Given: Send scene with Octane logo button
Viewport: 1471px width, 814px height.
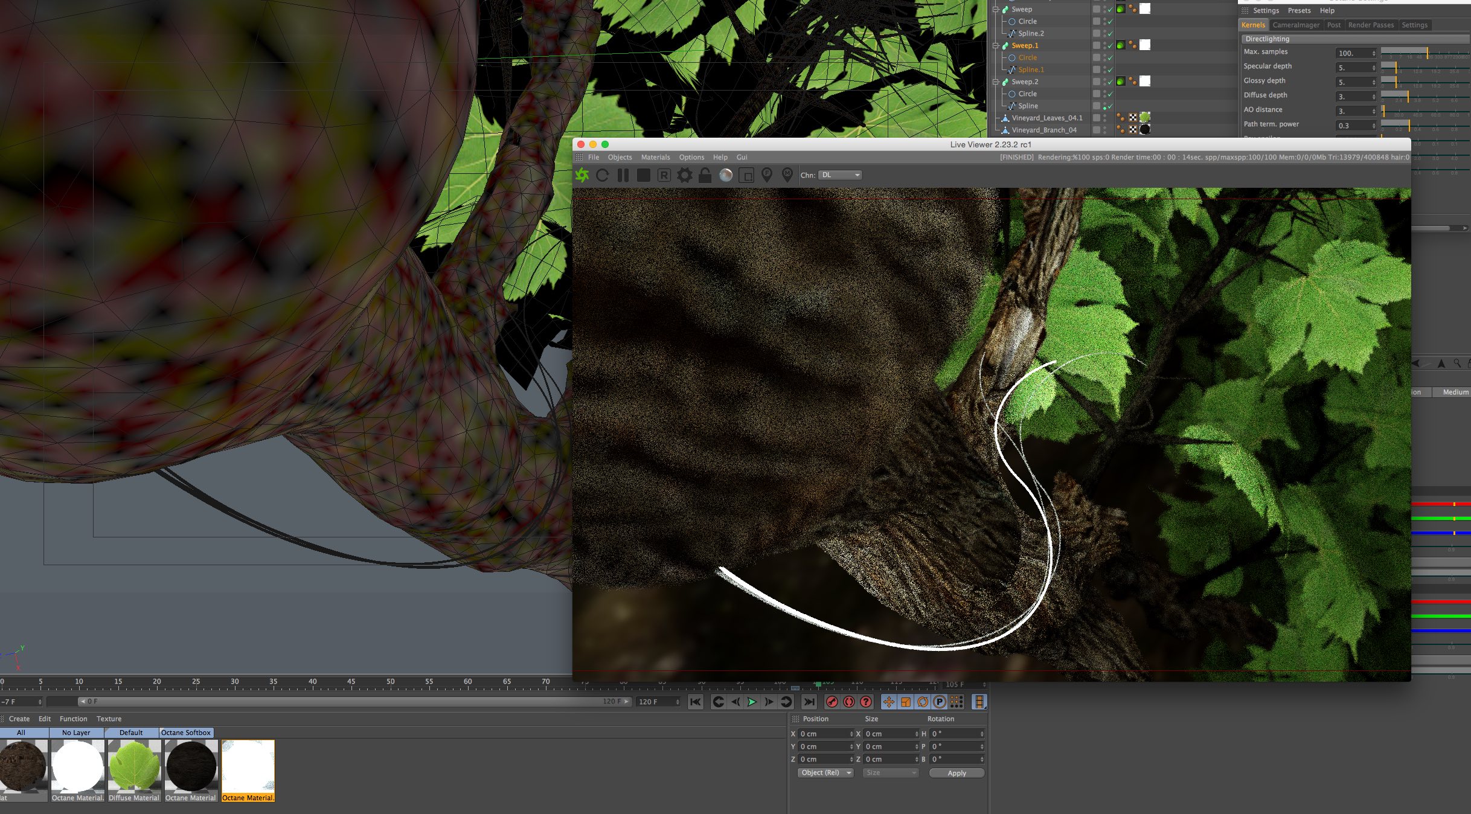Looking at the screenshot, I should point(582,175).
